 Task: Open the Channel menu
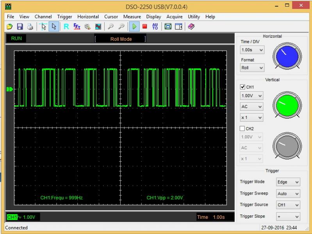pos(43,17)
